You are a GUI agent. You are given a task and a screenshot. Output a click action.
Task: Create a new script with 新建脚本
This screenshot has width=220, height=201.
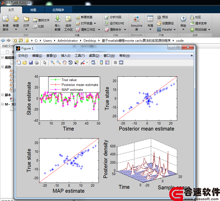click(x=6, y=23)
